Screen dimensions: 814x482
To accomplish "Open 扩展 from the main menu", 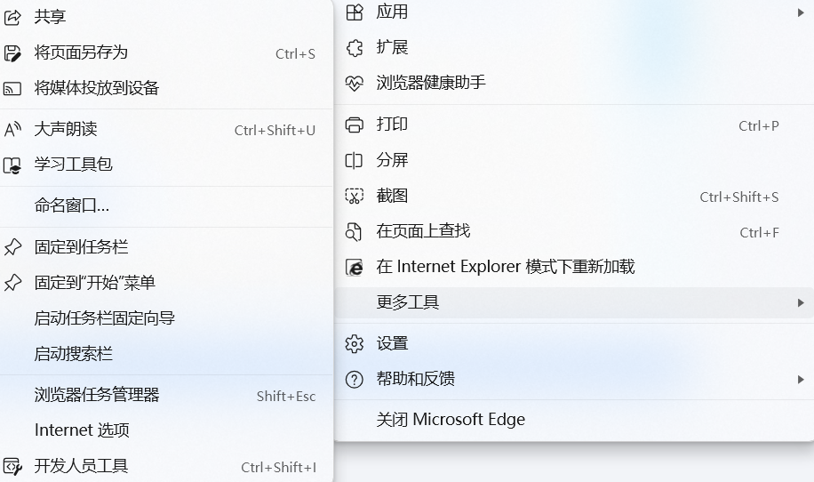I will [x=574, y=47].
